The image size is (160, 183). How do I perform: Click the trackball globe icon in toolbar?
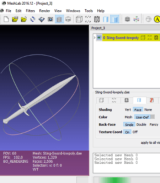tap(148, 19)
